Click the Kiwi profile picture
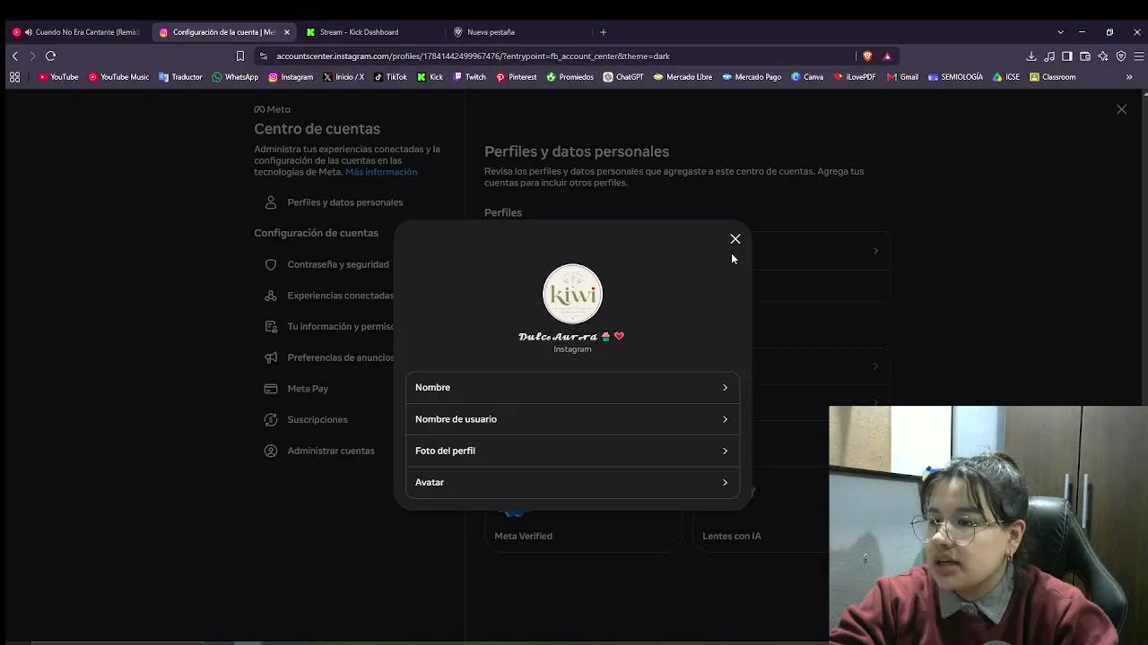1148x645 pixels. (x=572, y=294)
